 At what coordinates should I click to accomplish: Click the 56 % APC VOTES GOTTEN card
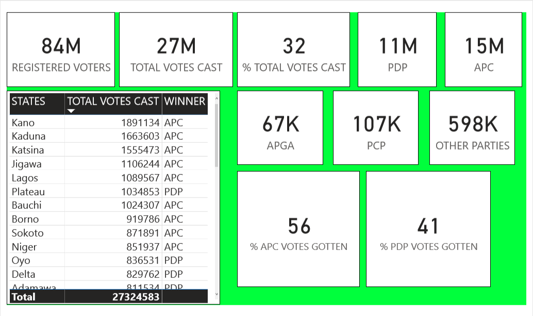pyautogui.click(x=298, y=229)
